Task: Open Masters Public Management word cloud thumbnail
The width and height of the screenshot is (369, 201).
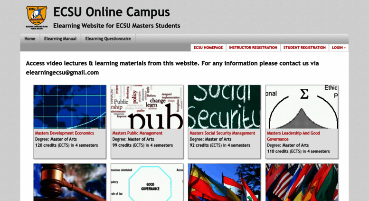Action: click(x=147, y=107)
